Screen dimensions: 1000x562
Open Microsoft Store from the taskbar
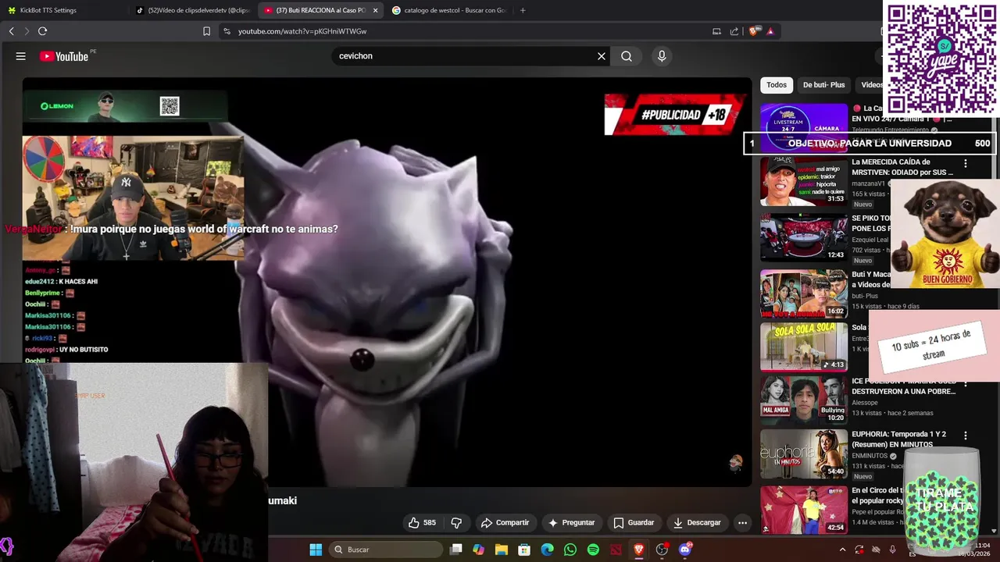click(524, 550)
